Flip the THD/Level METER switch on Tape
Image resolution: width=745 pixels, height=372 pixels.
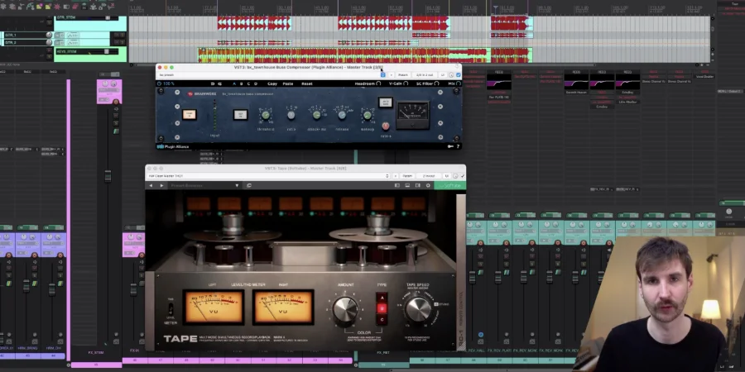[171, 309]
